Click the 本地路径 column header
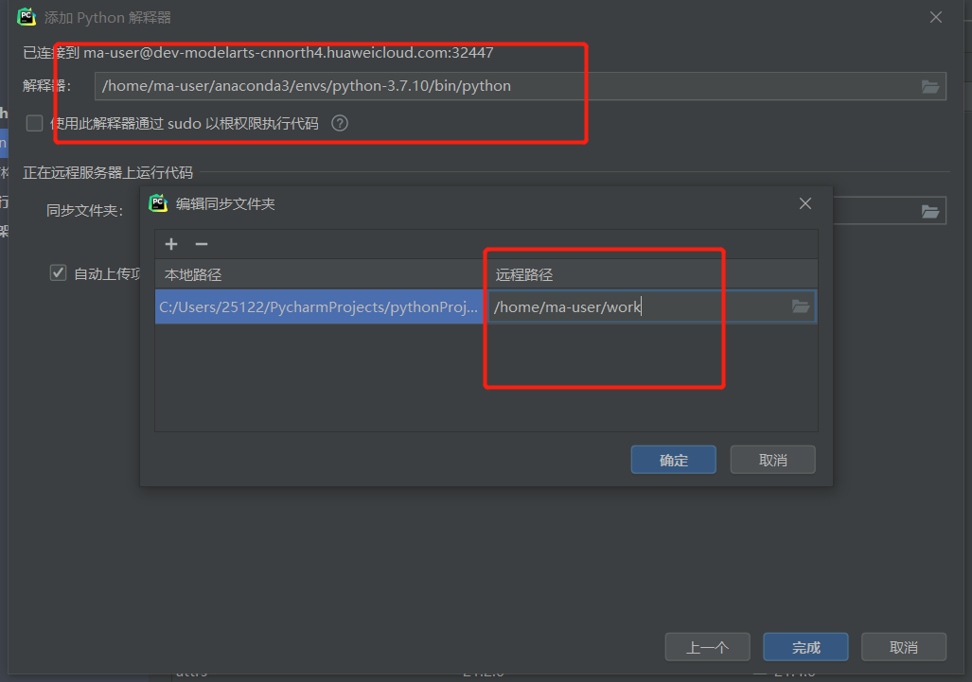This screenshot has height=682, width=972. pos(319,274)
